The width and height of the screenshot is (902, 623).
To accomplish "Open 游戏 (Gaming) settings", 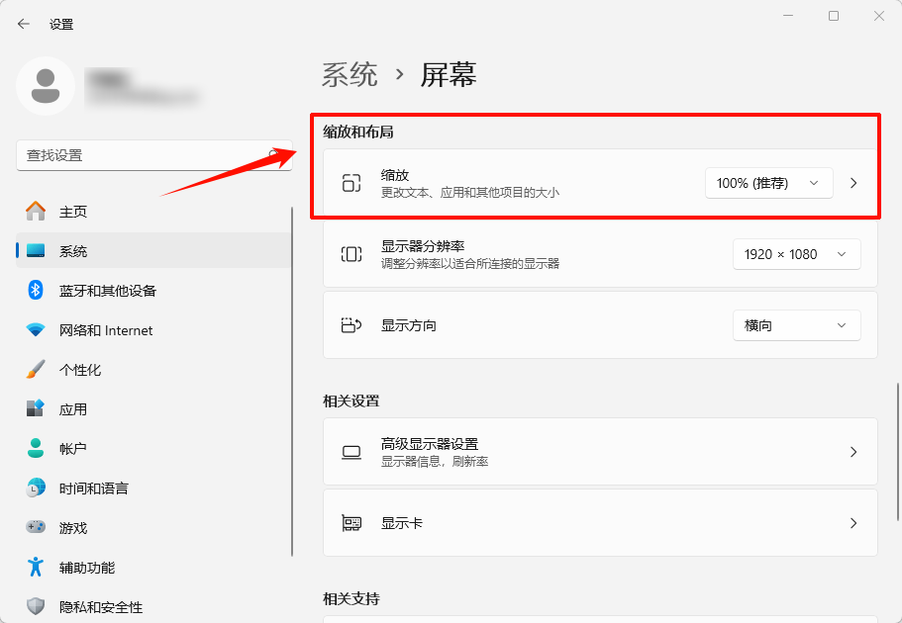I will click(69, 527).
